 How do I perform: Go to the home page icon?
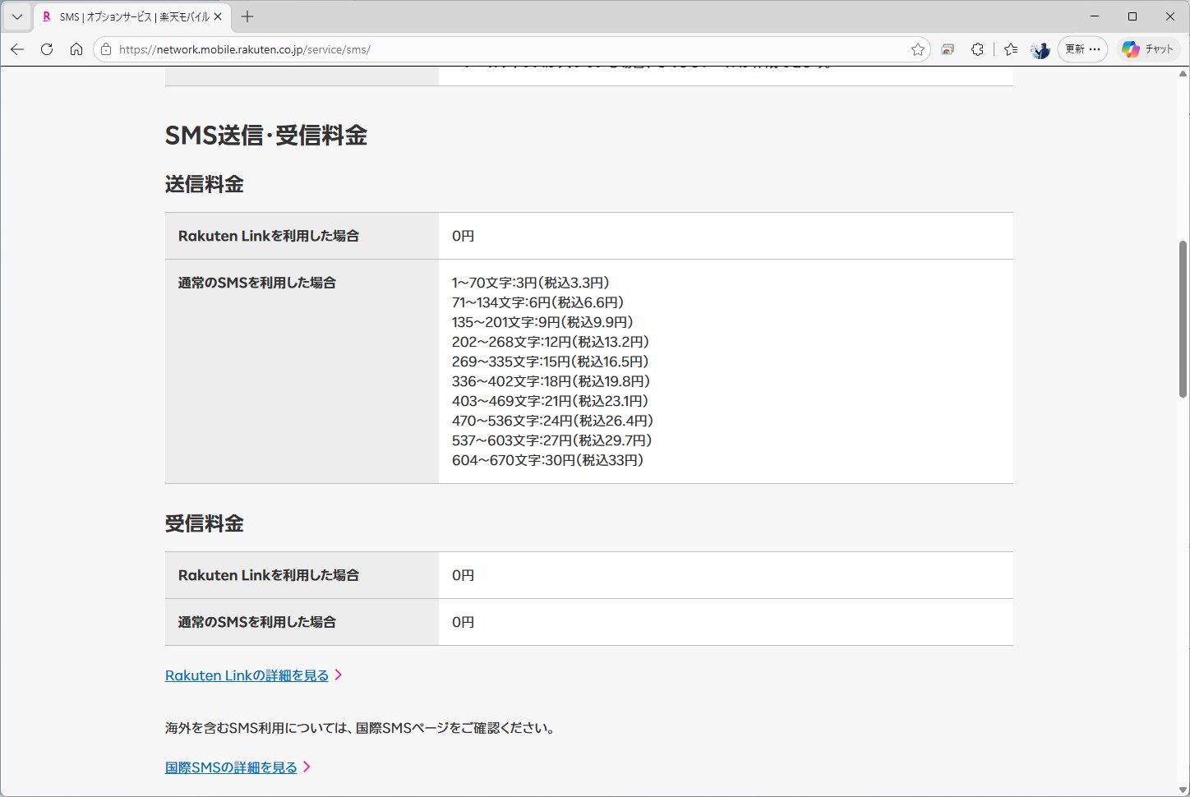point(76,49)
